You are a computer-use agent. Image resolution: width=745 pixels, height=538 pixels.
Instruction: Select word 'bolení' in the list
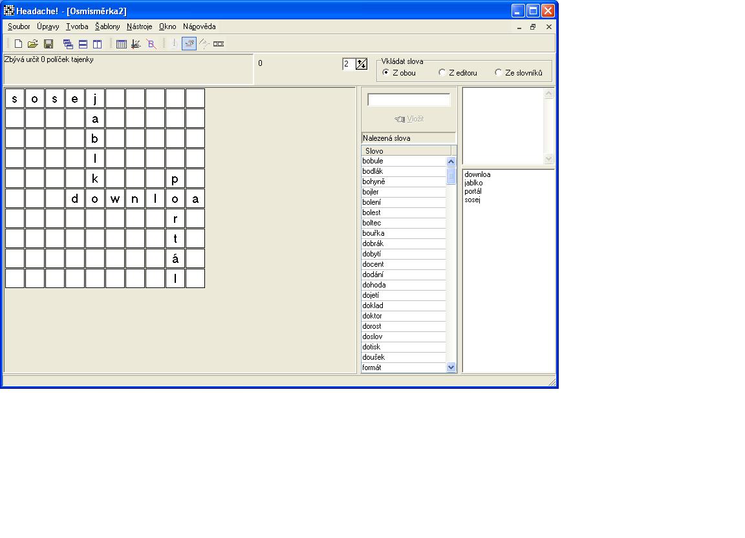click(x=404, y=203)
